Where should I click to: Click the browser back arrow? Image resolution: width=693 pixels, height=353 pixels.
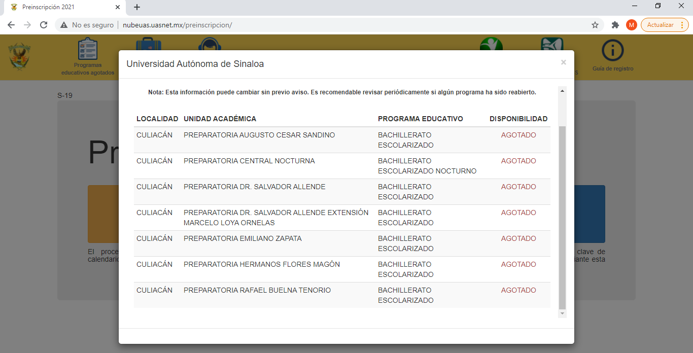coord(11,25)
